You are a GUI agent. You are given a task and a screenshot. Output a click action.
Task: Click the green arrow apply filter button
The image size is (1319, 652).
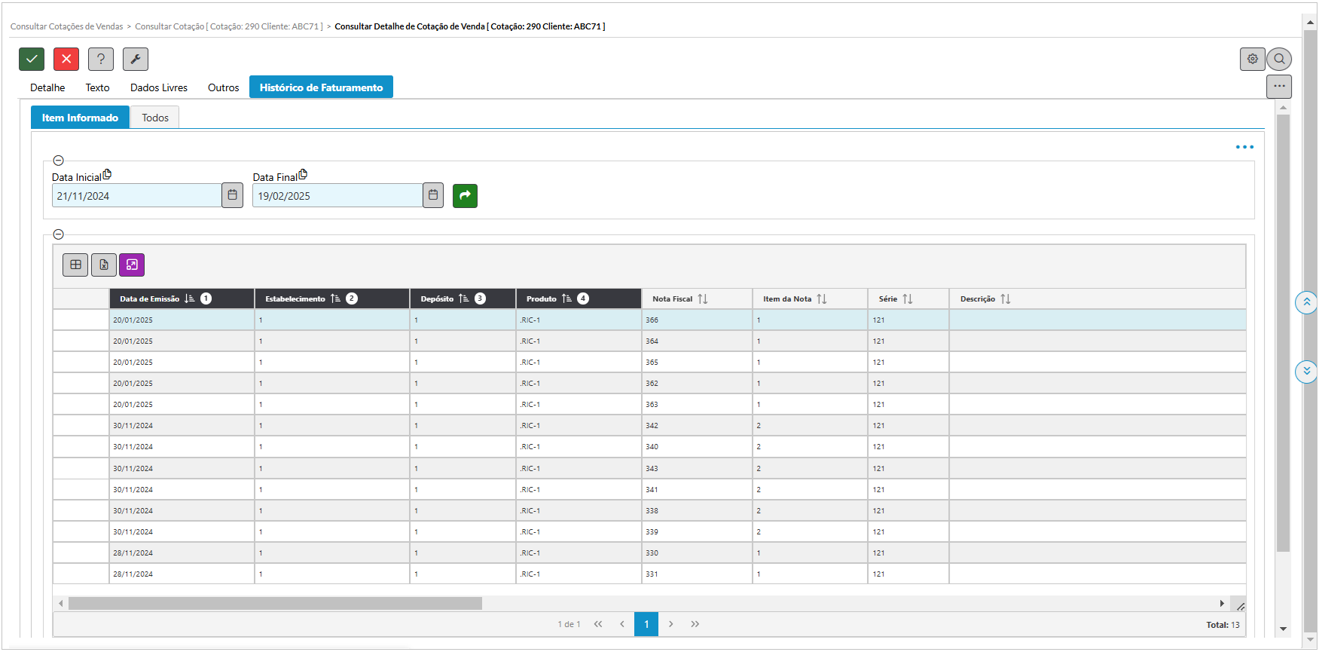pyautogui.click(x=465, y=196)
